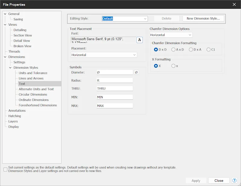Collapse the Views tree node
The height and width of the screenshot is (186, 241).
5,25
